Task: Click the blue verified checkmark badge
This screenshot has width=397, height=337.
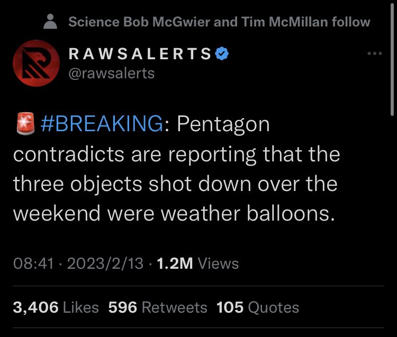Action: pyautogui.click(x=221, y=53)
